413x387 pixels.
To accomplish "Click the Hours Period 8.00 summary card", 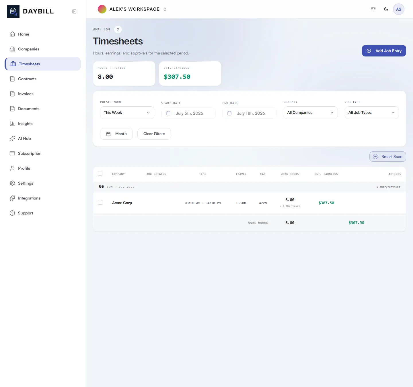I will pyautogui.click(x=124, y=73).
